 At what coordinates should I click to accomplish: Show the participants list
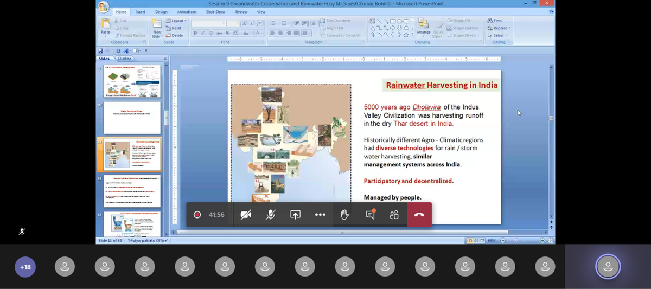pyautogui.click(x=394, y=215)
